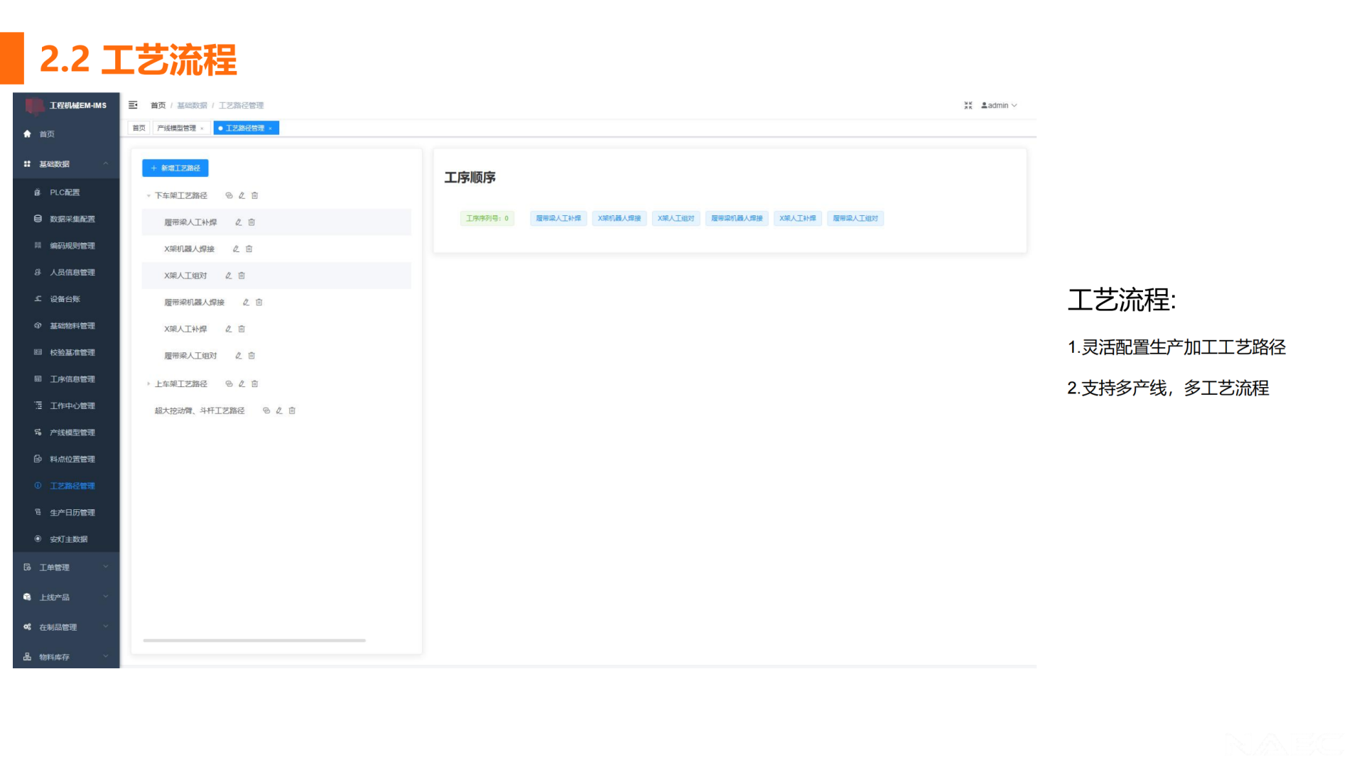Delete the 履带梁人工组对 step

pyautogui.click(x=251, y=355)
